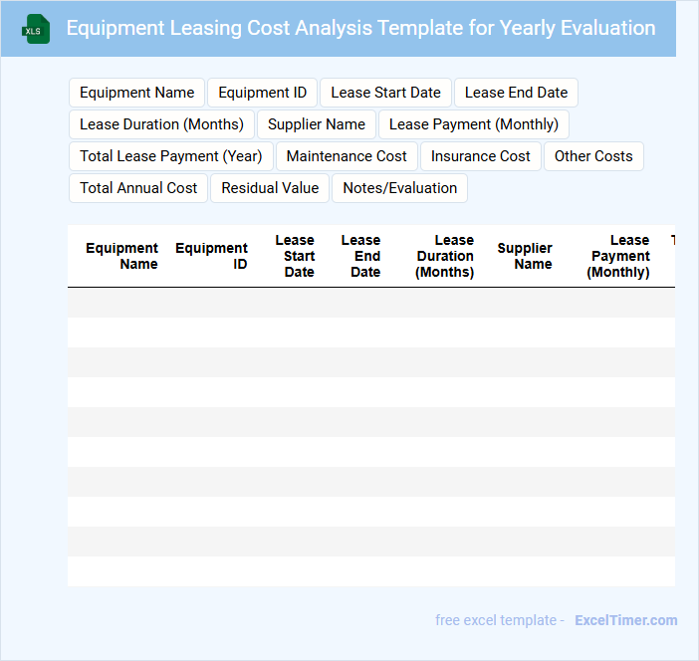This screenshot has width=699, height=661.
Task: Click the Lease Duration (Months) tag
Action: pyautogui.click(x=162, y=124)
